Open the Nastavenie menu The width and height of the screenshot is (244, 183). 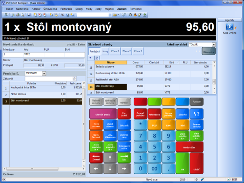click(22, 9)
